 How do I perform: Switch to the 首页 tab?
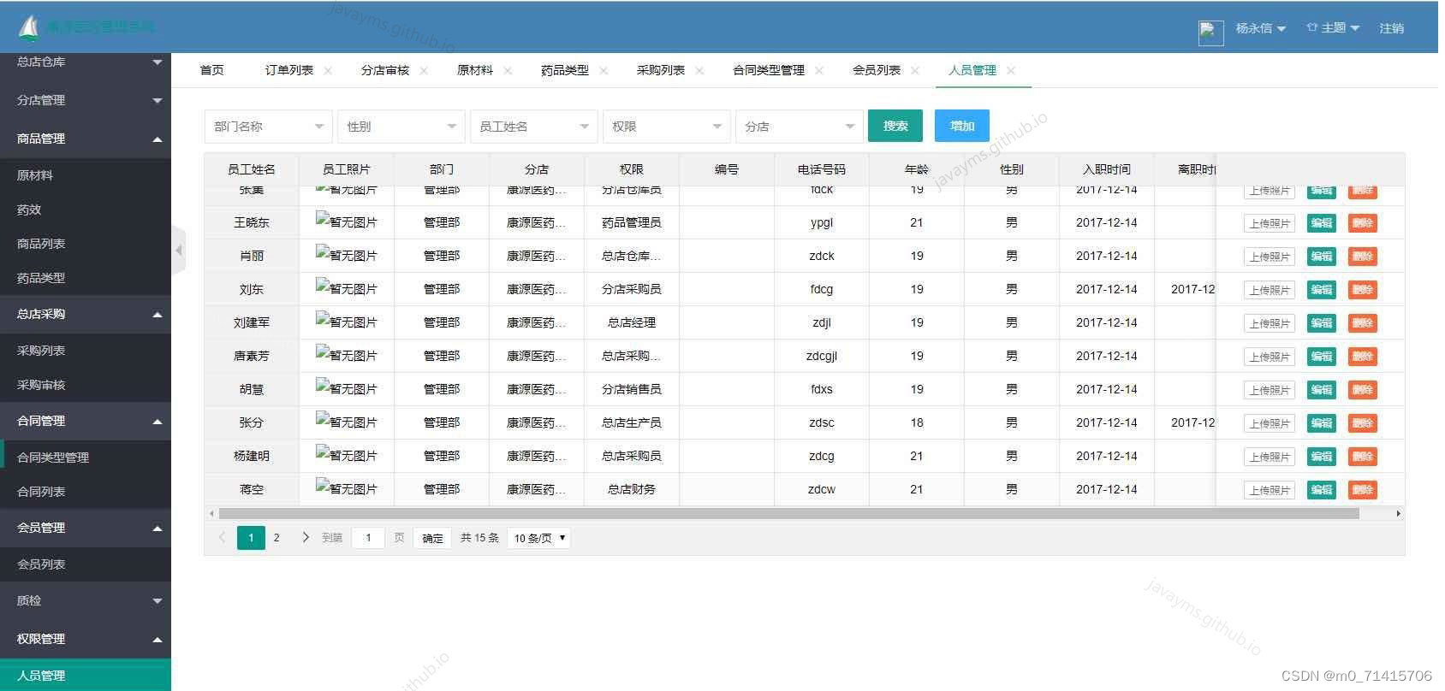(211, 70)
